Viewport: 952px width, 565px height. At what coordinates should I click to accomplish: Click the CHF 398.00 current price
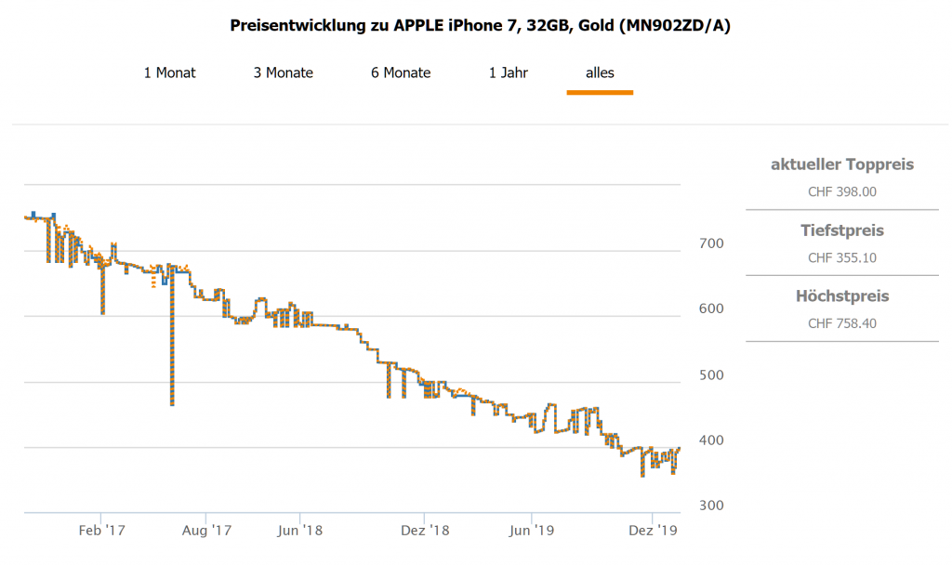(x=842, y=192)
